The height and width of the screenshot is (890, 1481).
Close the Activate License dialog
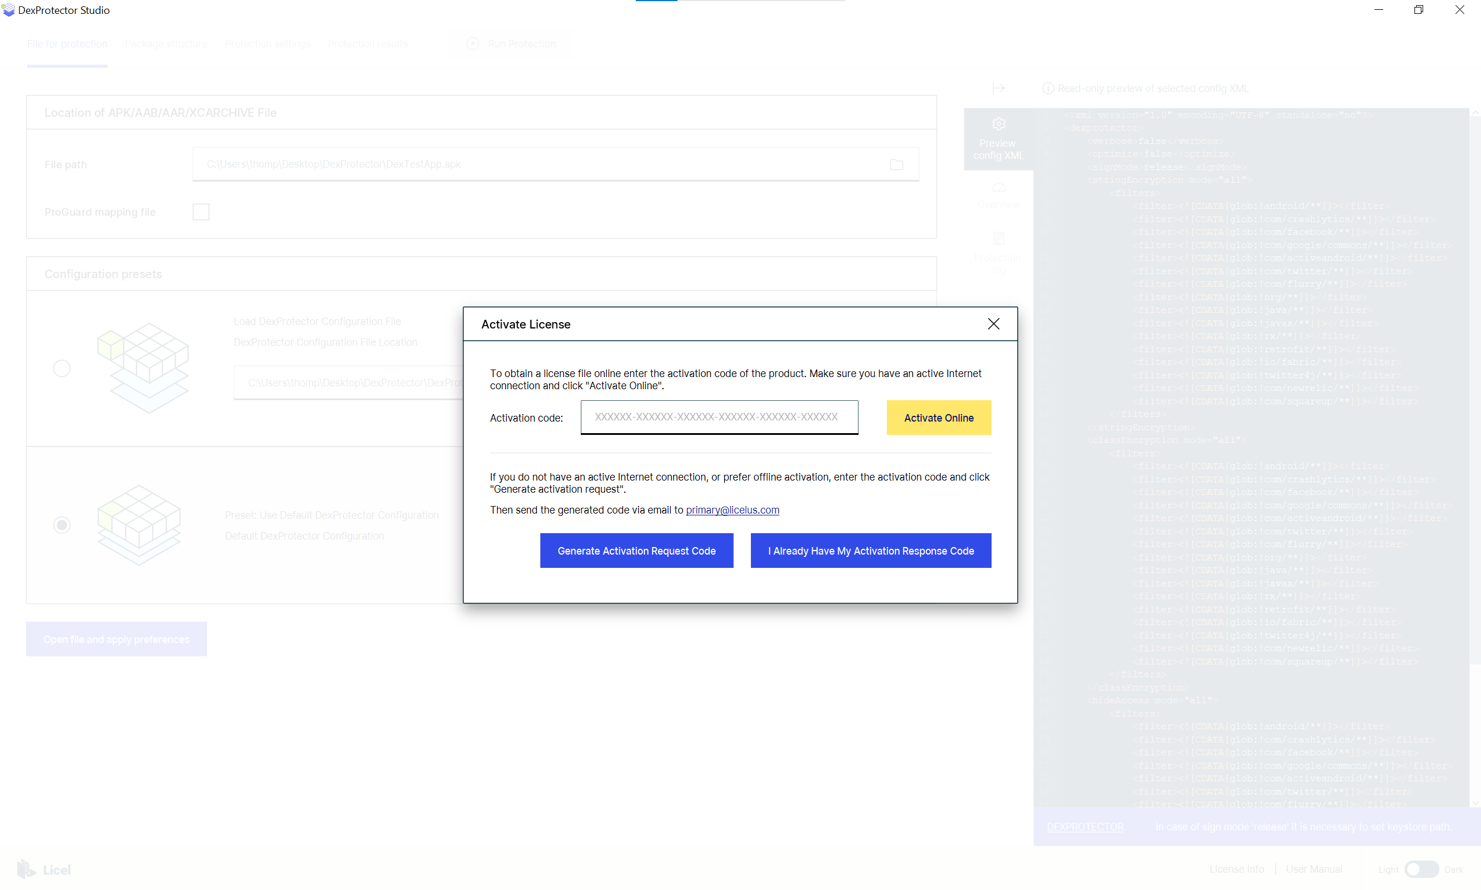[x=993, y=324]
